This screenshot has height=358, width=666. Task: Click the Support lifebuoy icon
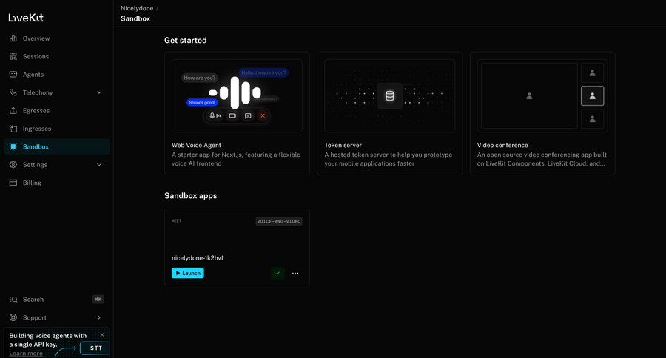13,317
